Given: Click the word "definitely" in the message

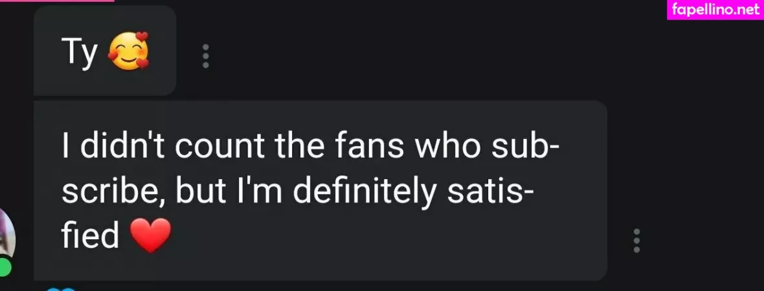Looking at the screenshot, I should [350, 193].
